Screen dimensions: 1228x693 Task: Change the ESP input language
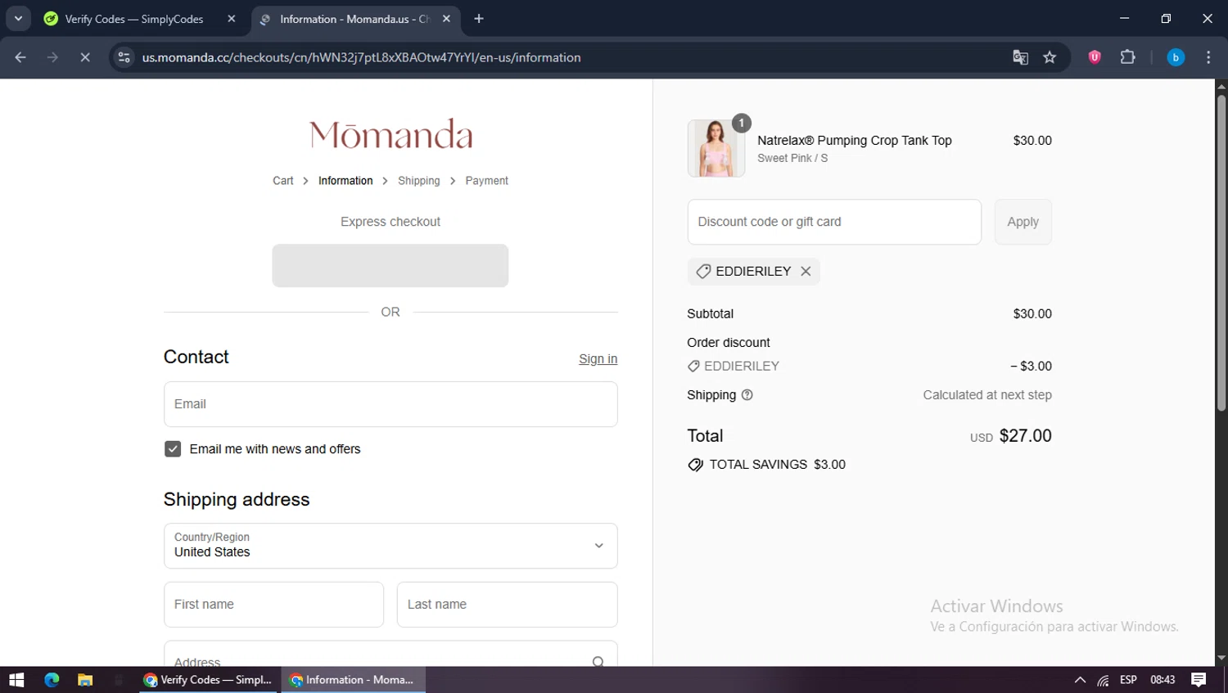[x=1128, y=680]
